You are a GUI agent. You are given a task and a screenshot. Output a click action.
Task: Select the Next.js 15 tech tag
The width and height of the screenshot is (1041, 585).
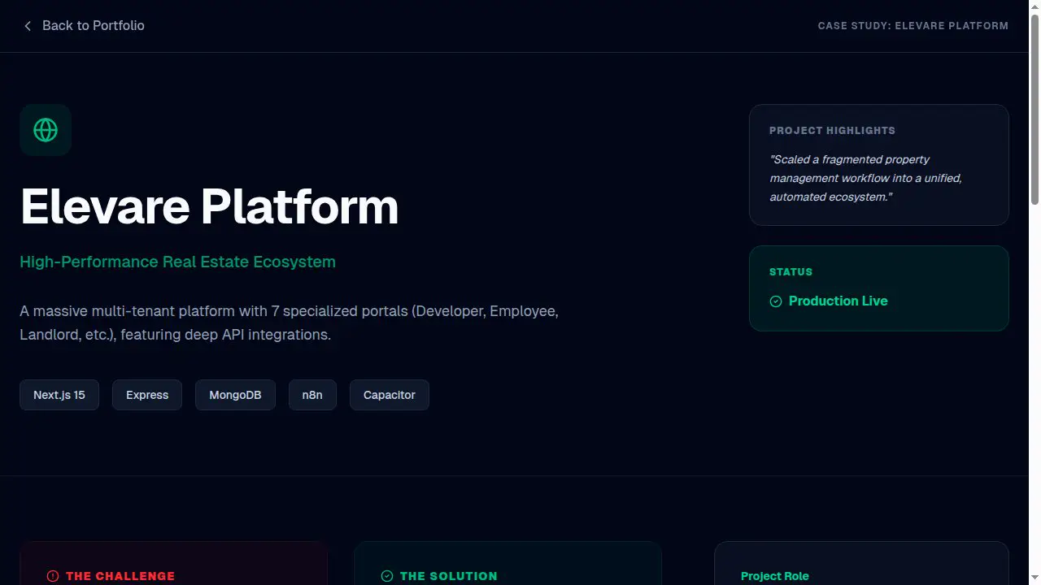pyautogui.click(x=59, y=395)
